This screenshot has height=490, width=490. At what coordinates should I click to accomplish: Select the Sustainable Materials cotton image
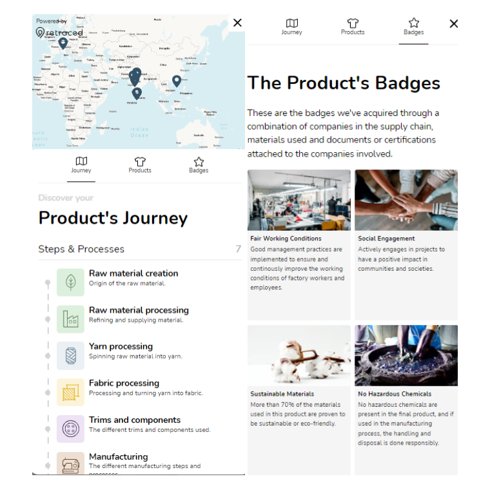[x=299, y=355]
